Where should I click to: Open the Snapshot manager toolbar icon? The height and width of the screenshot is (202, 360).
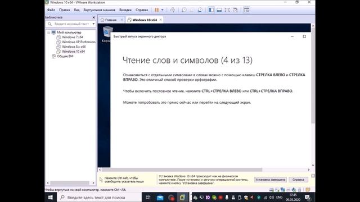(200, 10)
